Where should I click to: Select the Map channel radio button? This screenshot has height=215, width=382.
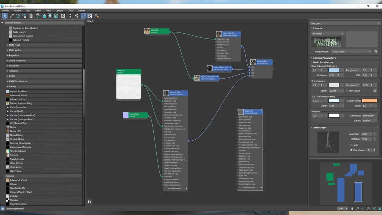click(x=351, y=150)
